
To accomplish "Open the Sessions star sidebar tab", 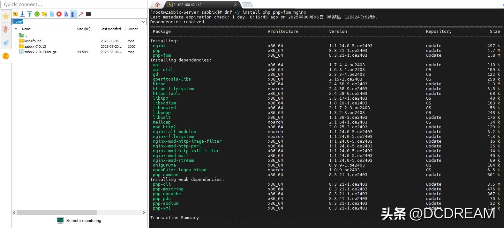I will click(6, 16).
